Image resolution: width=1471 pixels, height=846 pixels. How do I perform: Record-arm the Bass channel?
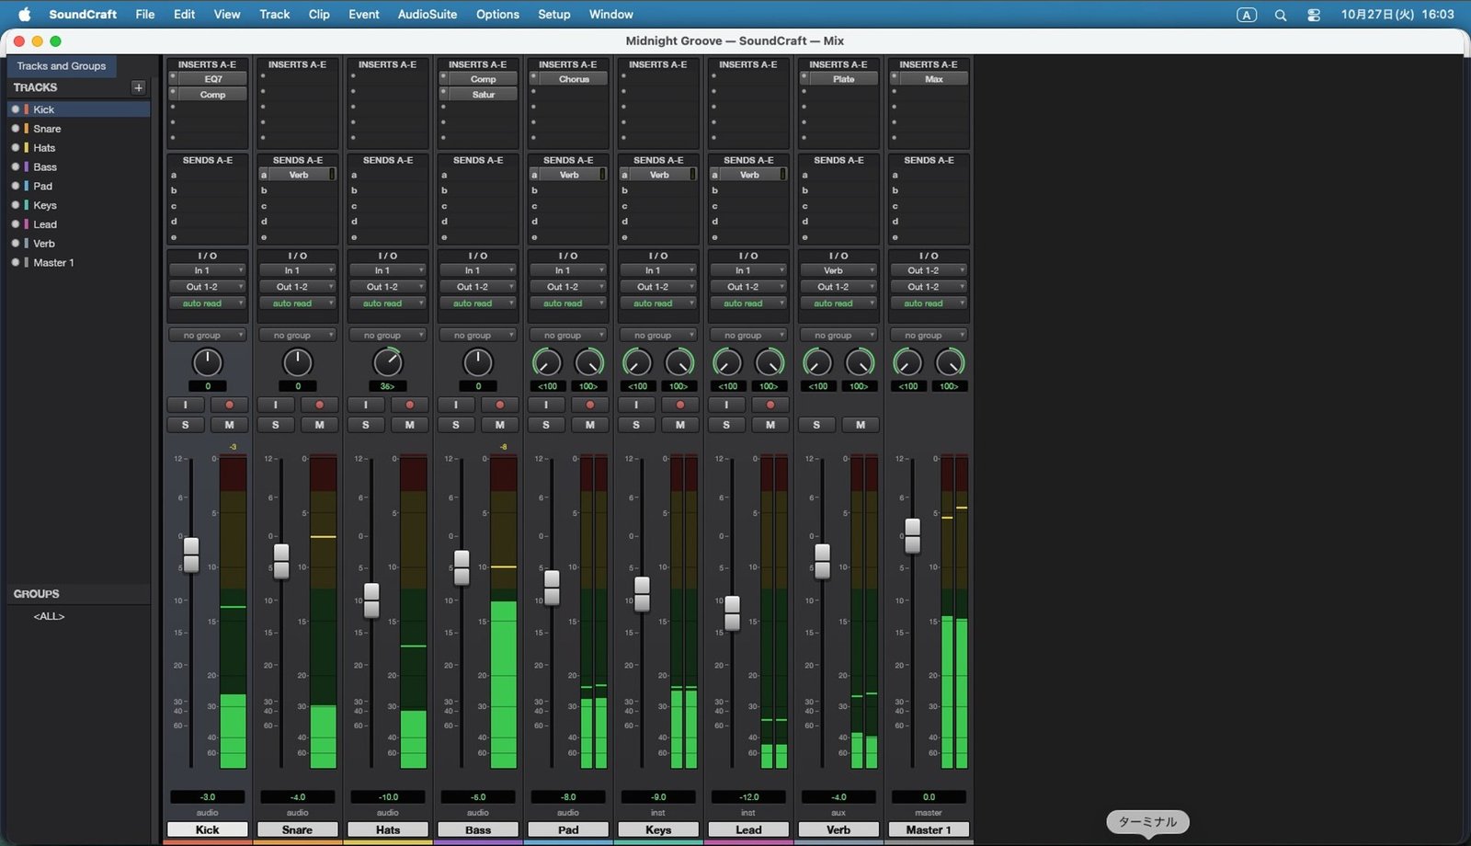pyautogui.click(x=499, y=405)
